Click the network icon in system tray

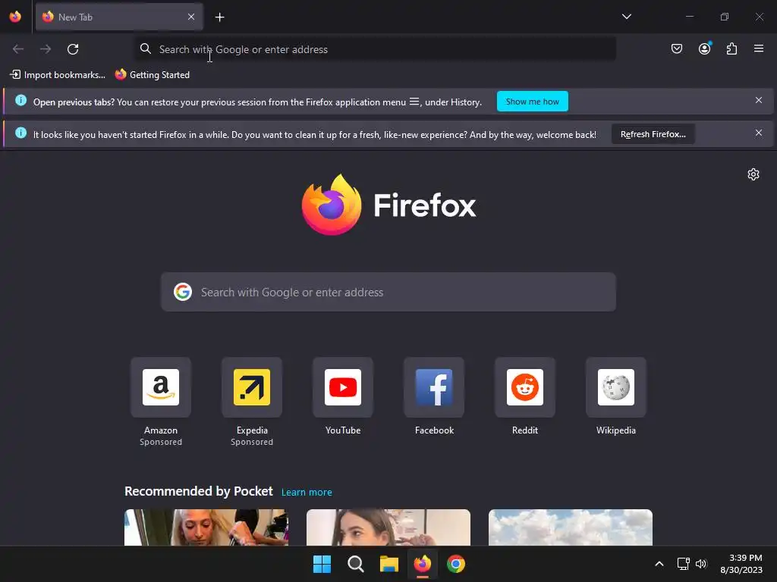coord(684,564)
